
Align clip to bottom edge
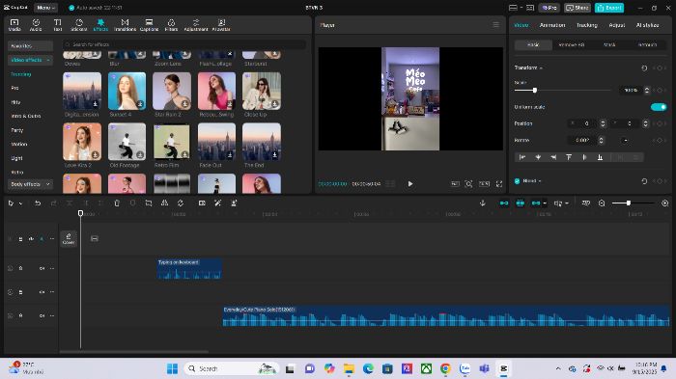click(x=600, y=157)
